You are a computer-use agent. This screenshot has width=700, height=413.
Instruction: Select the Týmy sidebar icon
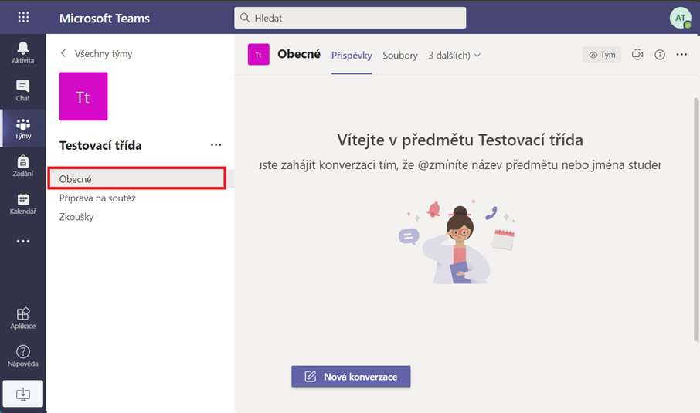click(x=22, y=128)
